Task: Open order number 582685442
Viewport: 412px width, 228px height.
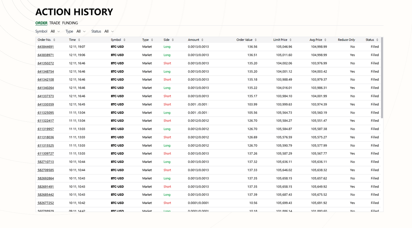Action: pos(46,195)
